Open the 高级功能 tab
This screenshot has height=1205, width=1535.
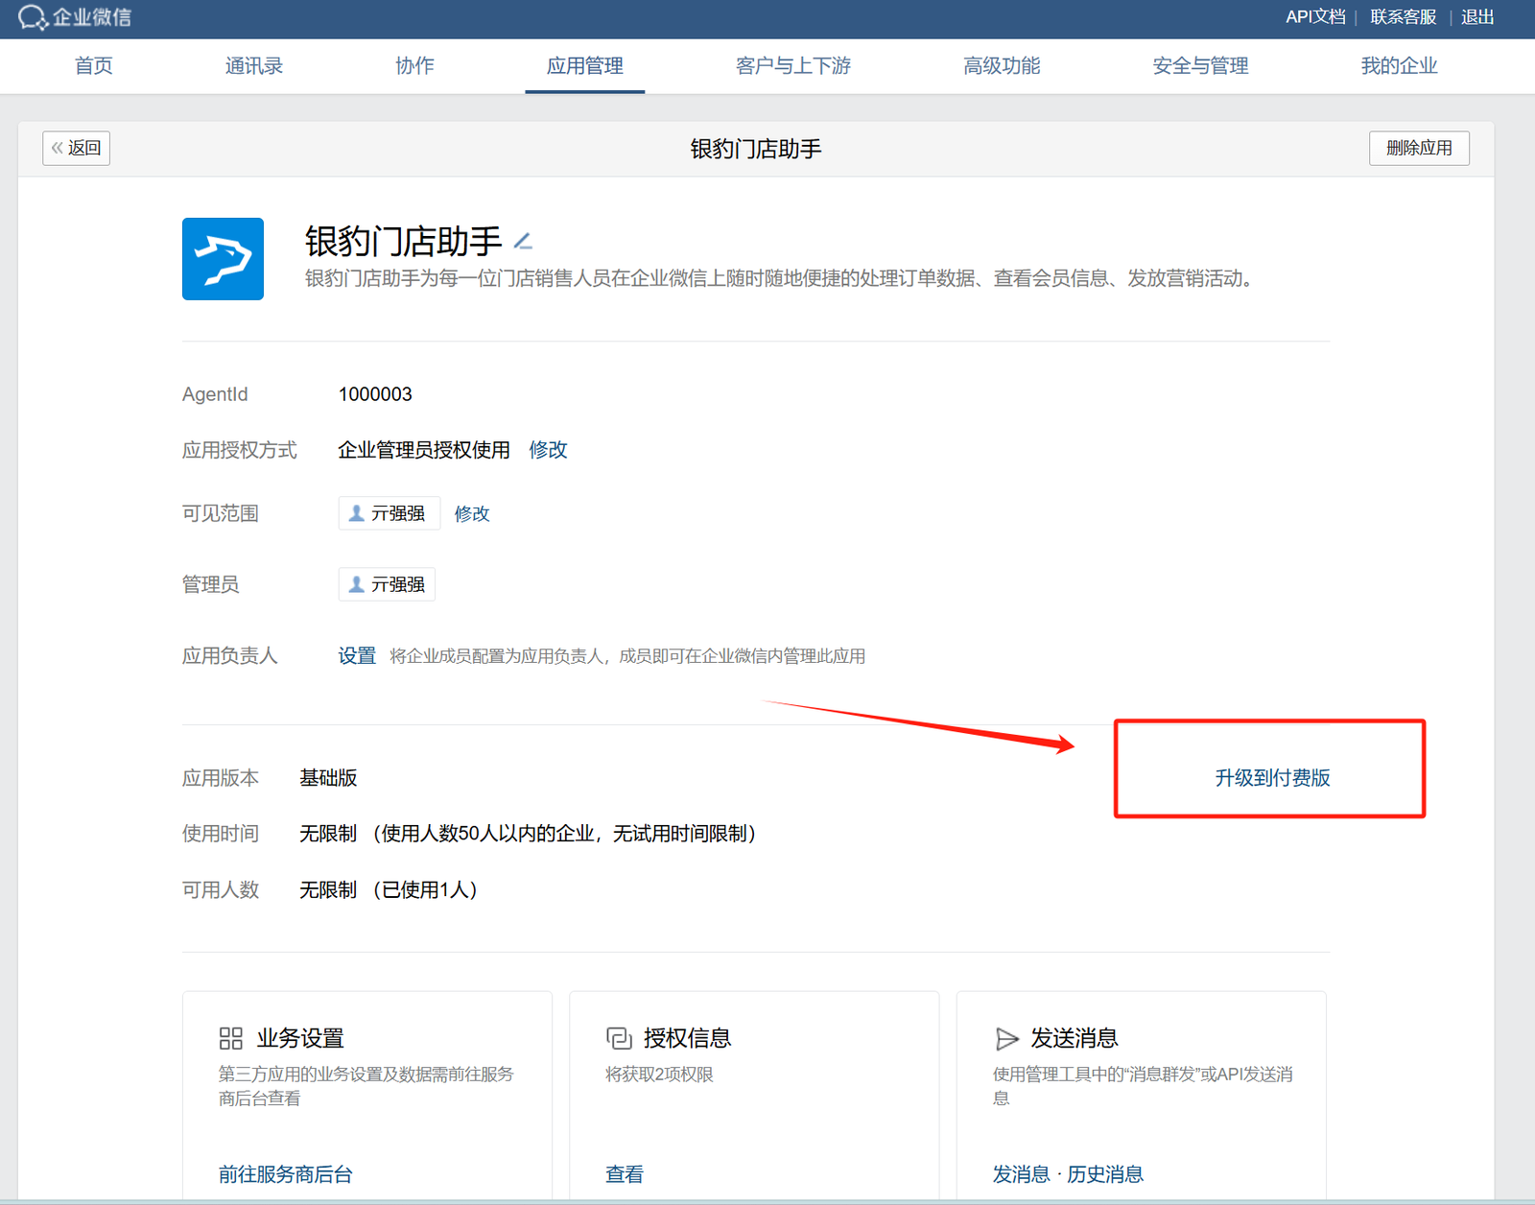pyautogui.click(x=1002, y=65)
